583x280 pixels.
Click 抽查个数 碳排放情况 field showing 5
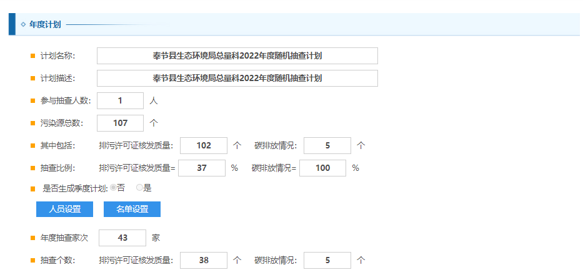(x=327, y=260)
